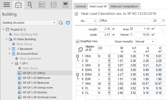Open the hamburger main menu
Image resolution: width=166 pixels, height=100 pixels.
pos(7,5)
